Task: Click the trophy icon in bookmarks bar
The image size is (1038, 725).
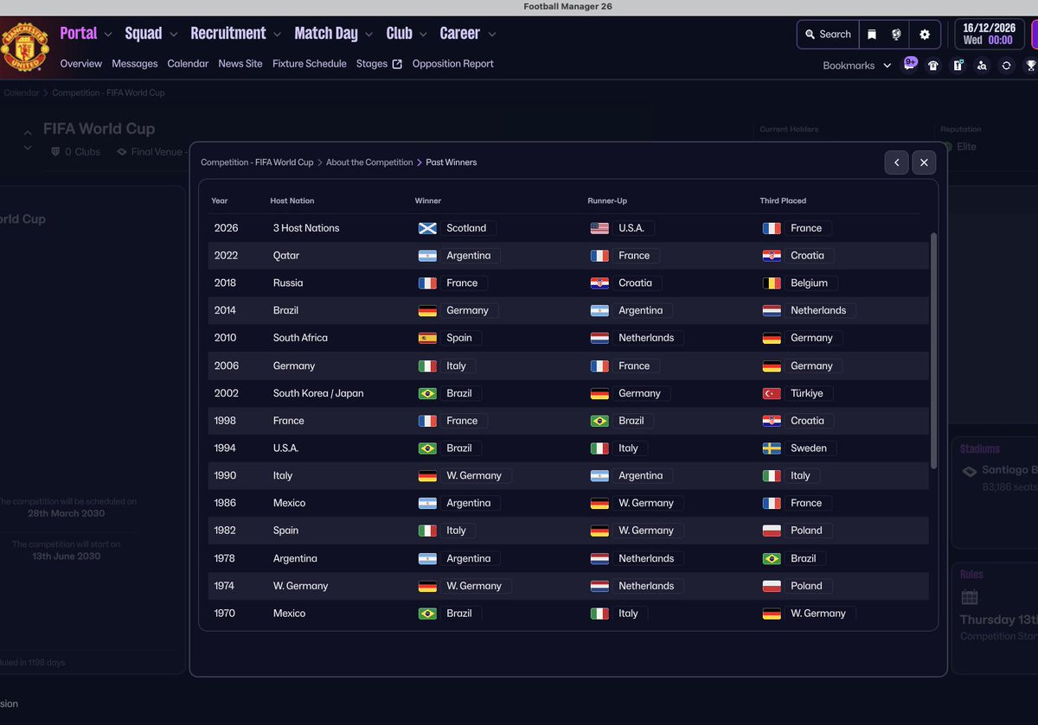Action: [x=1030, y=66]
